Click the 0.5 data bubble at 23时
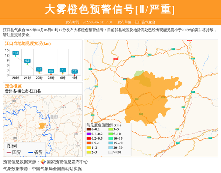Viewport: 221px width, 173px height. point(51,71)
